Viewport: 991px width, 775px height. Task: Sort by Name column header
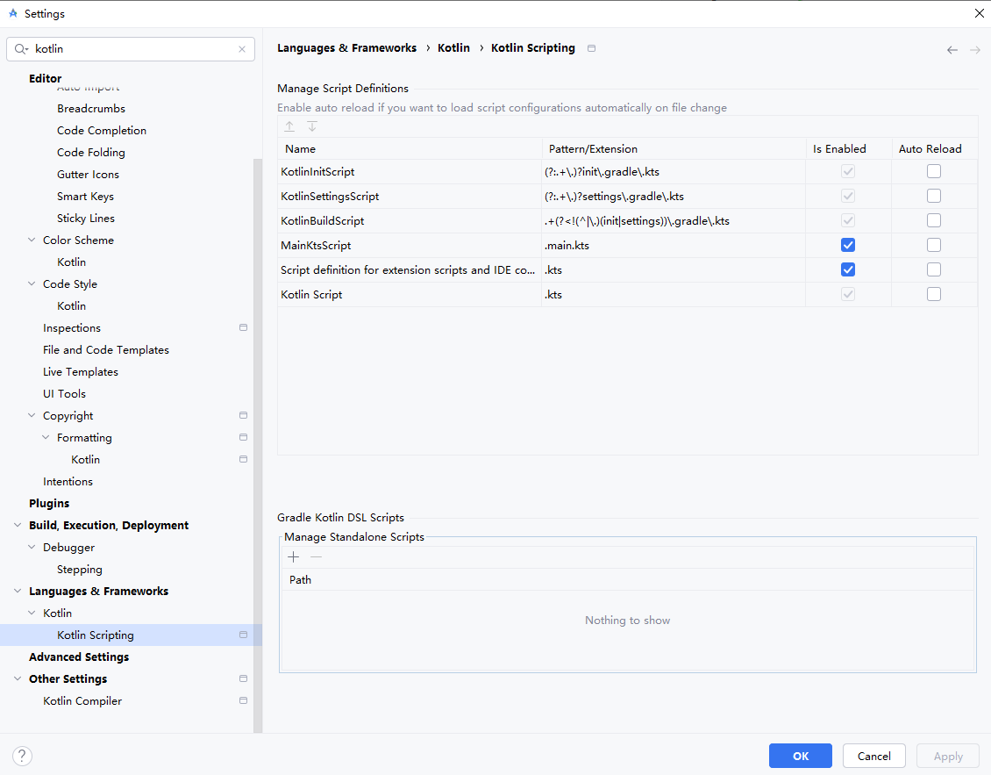click(x=410, y=148)
